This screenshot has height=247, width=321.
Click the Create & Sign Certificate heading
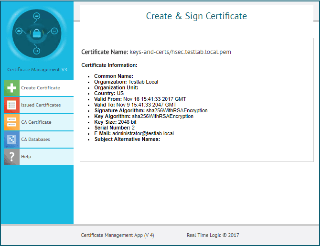[x=196, y=16]
